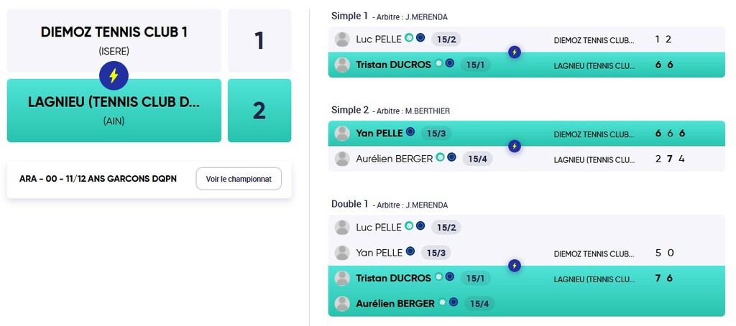Click blue circle icon beside Yan PELLE in Simple 2

pyautogui.click(x=410, y=132)
